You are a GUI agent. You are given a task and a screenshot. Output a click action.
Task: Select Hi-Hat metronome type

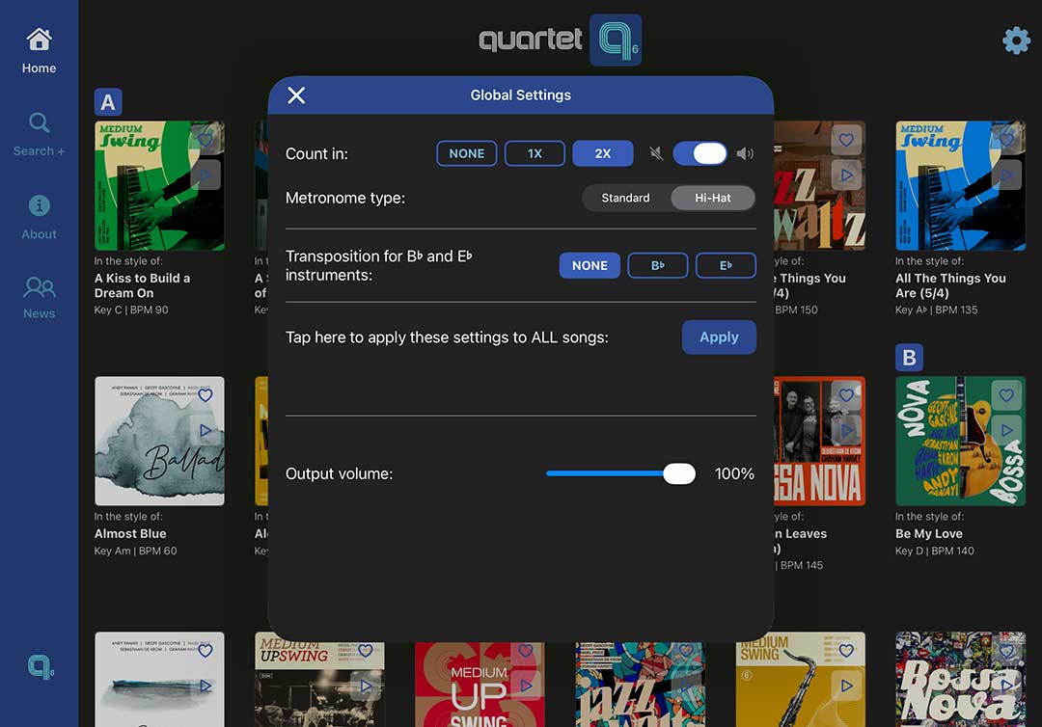pos(712,198)
